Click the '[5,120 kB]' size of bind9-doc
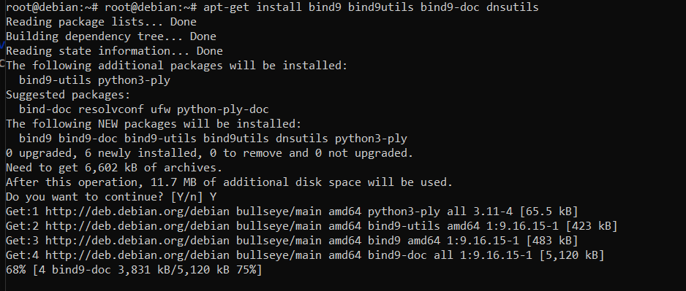Screen dimensions: 686x291 tap(572, 256)
